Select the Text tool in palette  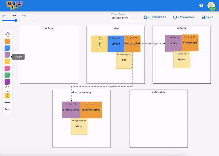tap(7, 109)
